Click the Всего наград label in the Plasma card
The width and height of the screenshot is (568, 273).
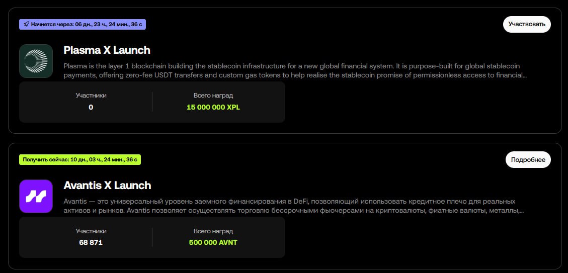(x=213, y=95)
